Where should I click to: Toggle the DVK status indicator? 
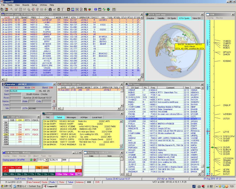(x=98, y=182)
